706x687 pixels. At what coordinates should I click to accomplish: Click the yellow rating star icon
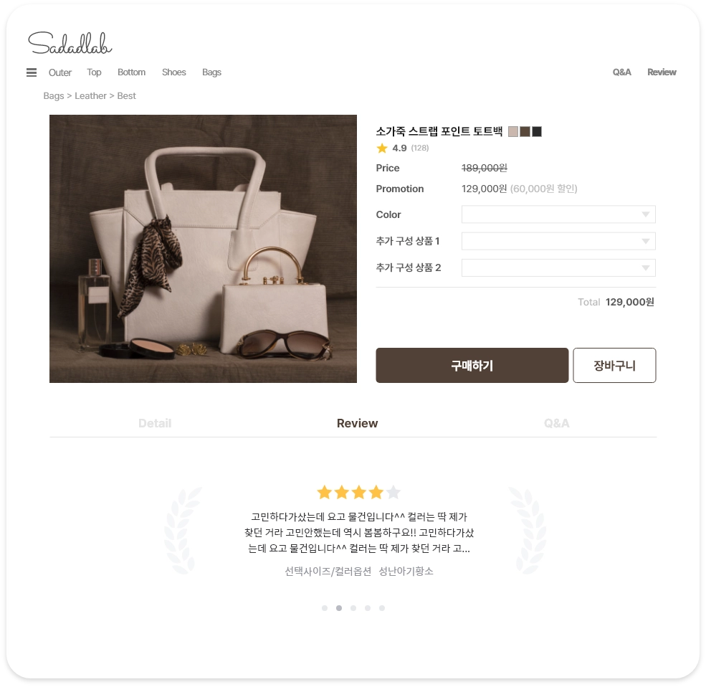pyautogui.click(x=382, y=148)
